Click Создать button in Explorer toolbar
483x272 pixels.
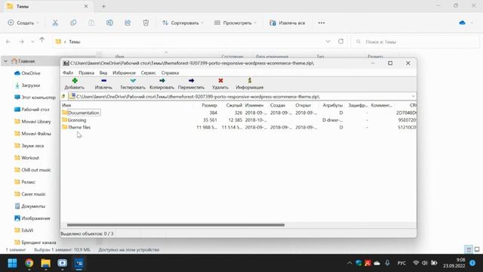click(23, 23)
